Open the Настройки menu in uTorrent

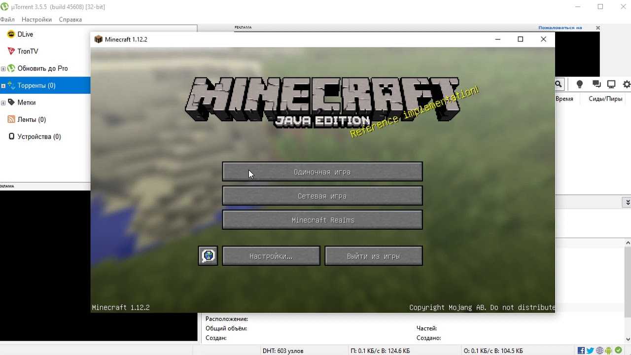[x=36, y=20]
